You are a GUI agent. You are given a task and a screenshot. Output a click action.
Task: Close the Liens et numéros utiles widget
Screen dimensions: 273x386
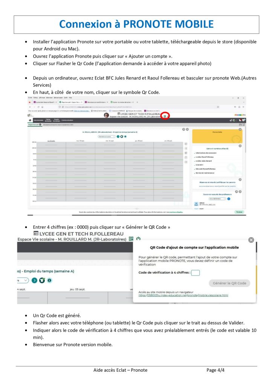pyautogui.click(x=240, y=146)
